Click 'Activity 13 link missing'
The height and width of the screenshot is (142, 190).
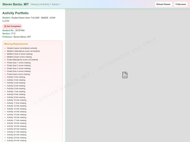click(17, 109)
